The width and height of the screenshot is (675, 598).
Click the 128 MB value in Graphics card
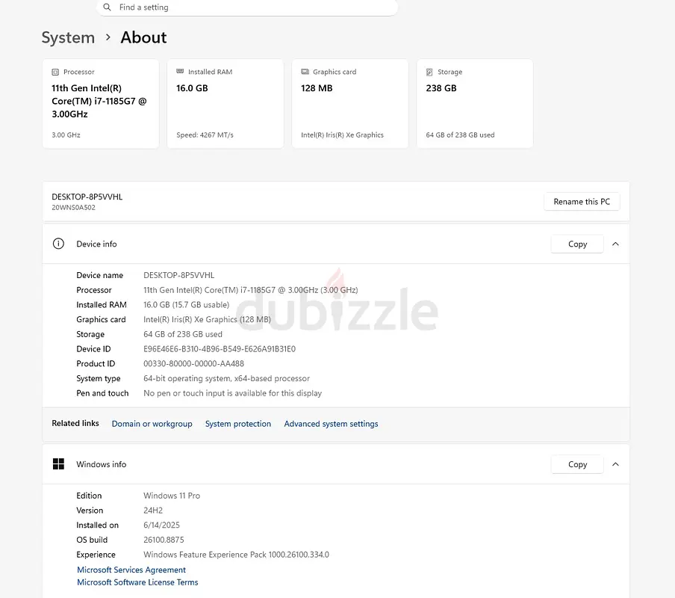coord(317,88)
